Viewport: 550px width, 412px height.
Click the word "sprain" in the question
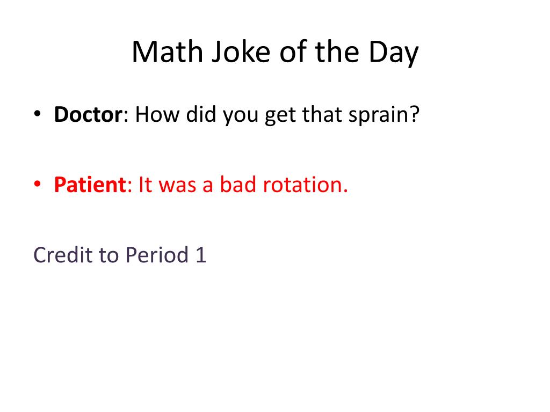coord(377,116)
